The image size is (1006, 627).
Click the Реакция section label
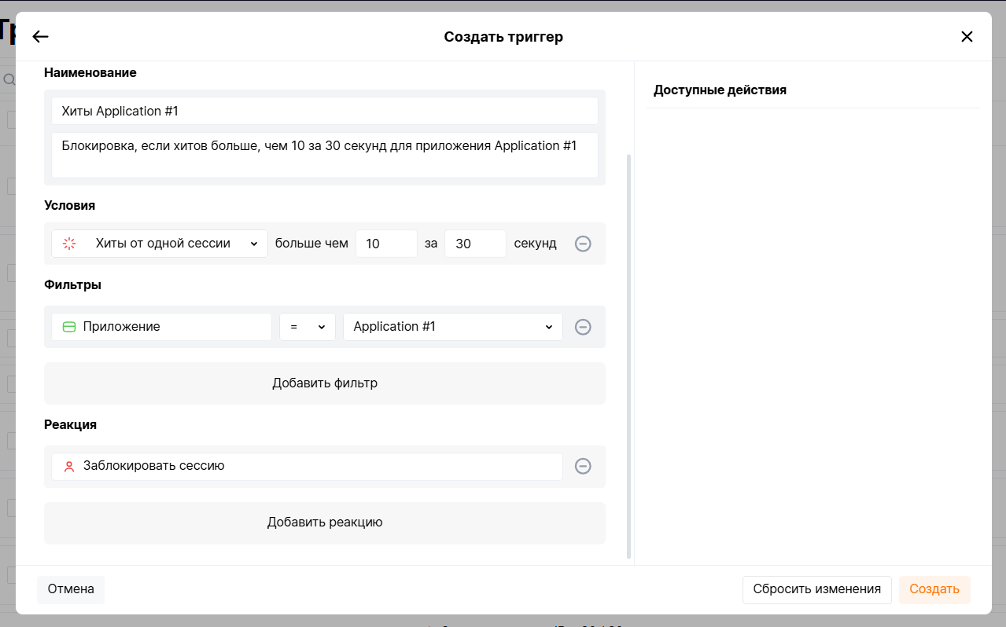(x=70, y=424)
